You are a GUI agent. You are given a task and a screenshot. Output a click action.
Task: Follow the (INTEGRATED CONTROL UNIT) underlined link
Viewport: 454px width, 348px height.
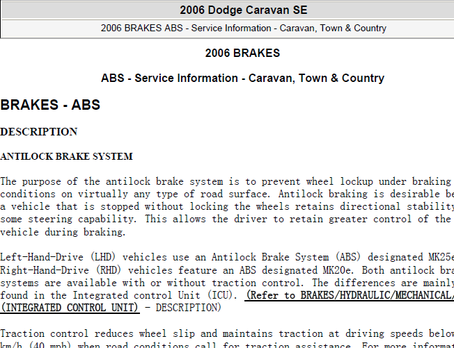point(70,308)
